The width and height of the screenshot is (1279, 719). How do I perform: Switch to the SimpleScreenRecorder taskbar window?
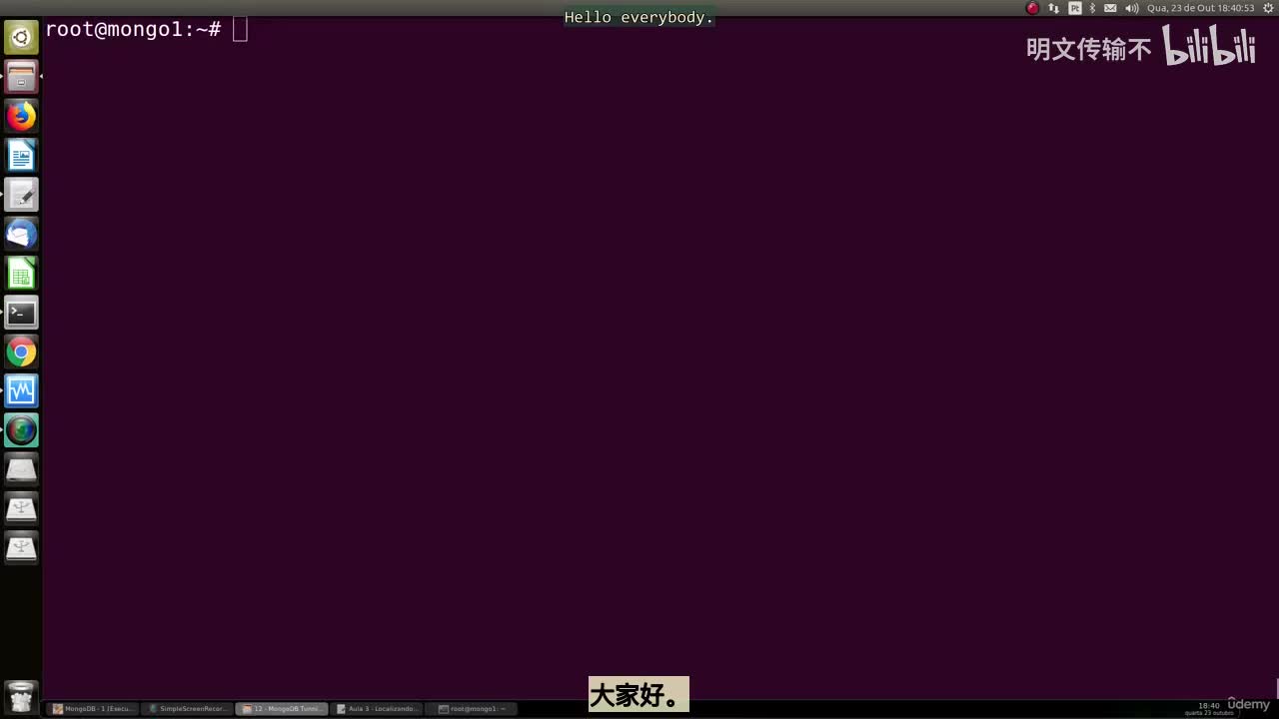[188, 709]
